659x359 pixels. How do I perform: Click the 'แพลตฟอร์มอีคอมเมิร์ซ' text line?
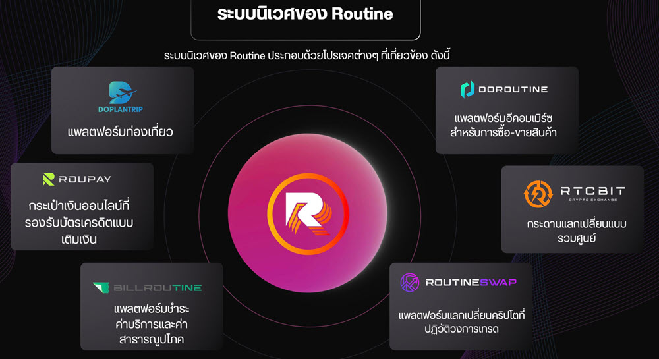503,117
